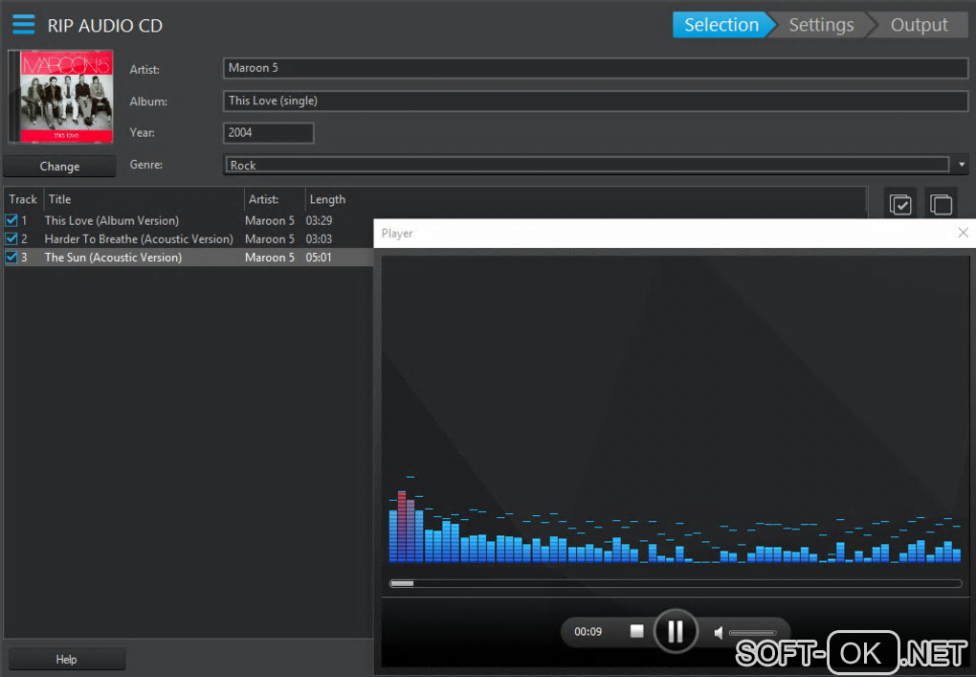
Task: Uncheck track 2 Harder To Breathe checkbox
Action: pyautogui.click(x=11, y=238)
